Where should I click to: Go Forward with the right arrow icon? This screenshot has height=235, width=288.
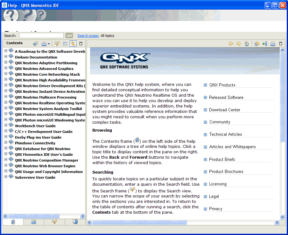click(x=239, y=44)
